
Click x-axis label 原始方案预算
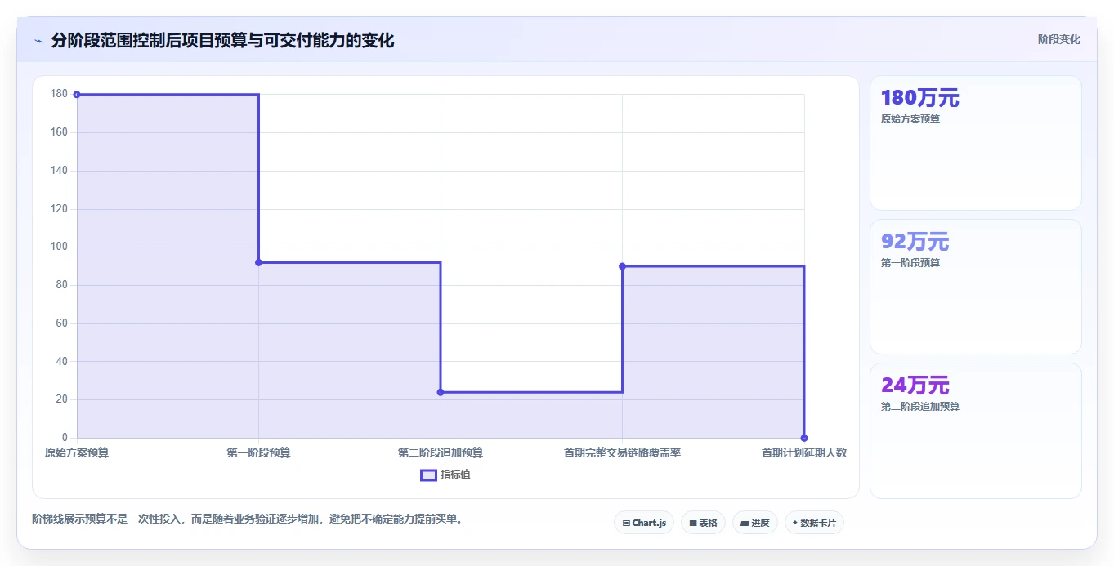coord(77,452)
